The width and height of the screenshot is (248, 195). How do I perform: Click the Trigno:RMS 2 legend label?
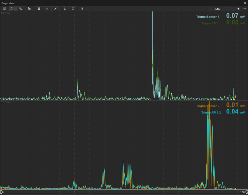pos(211,113)
